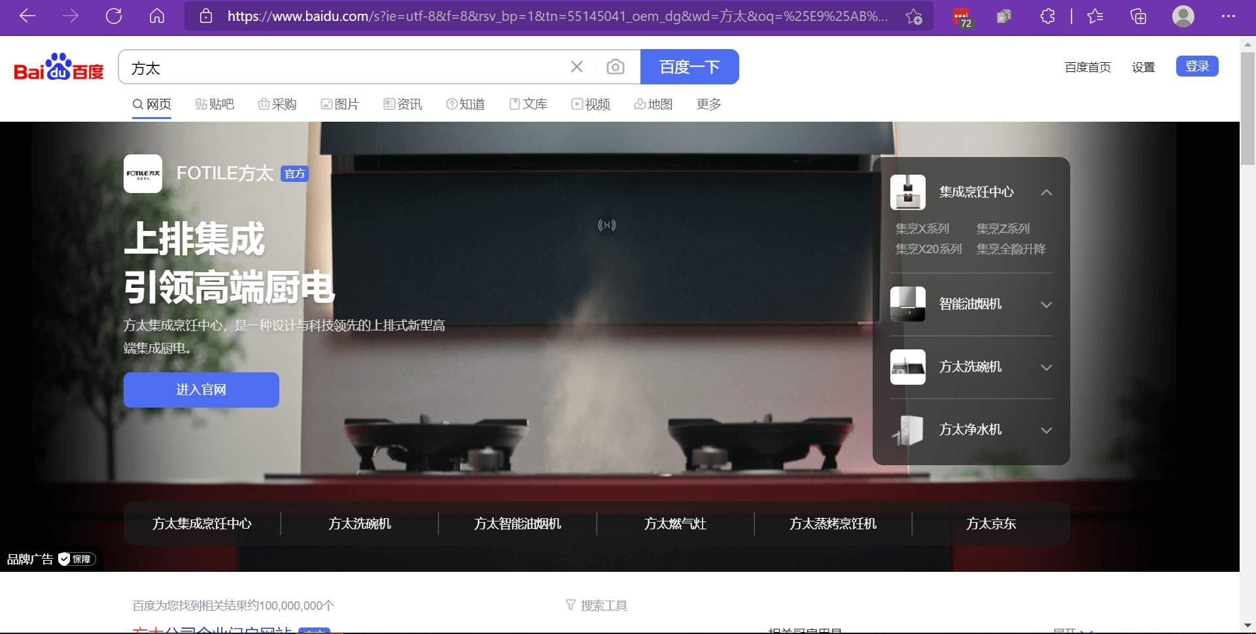
Task: Select the 网页 search tab
Action: [x=152, y=104]
